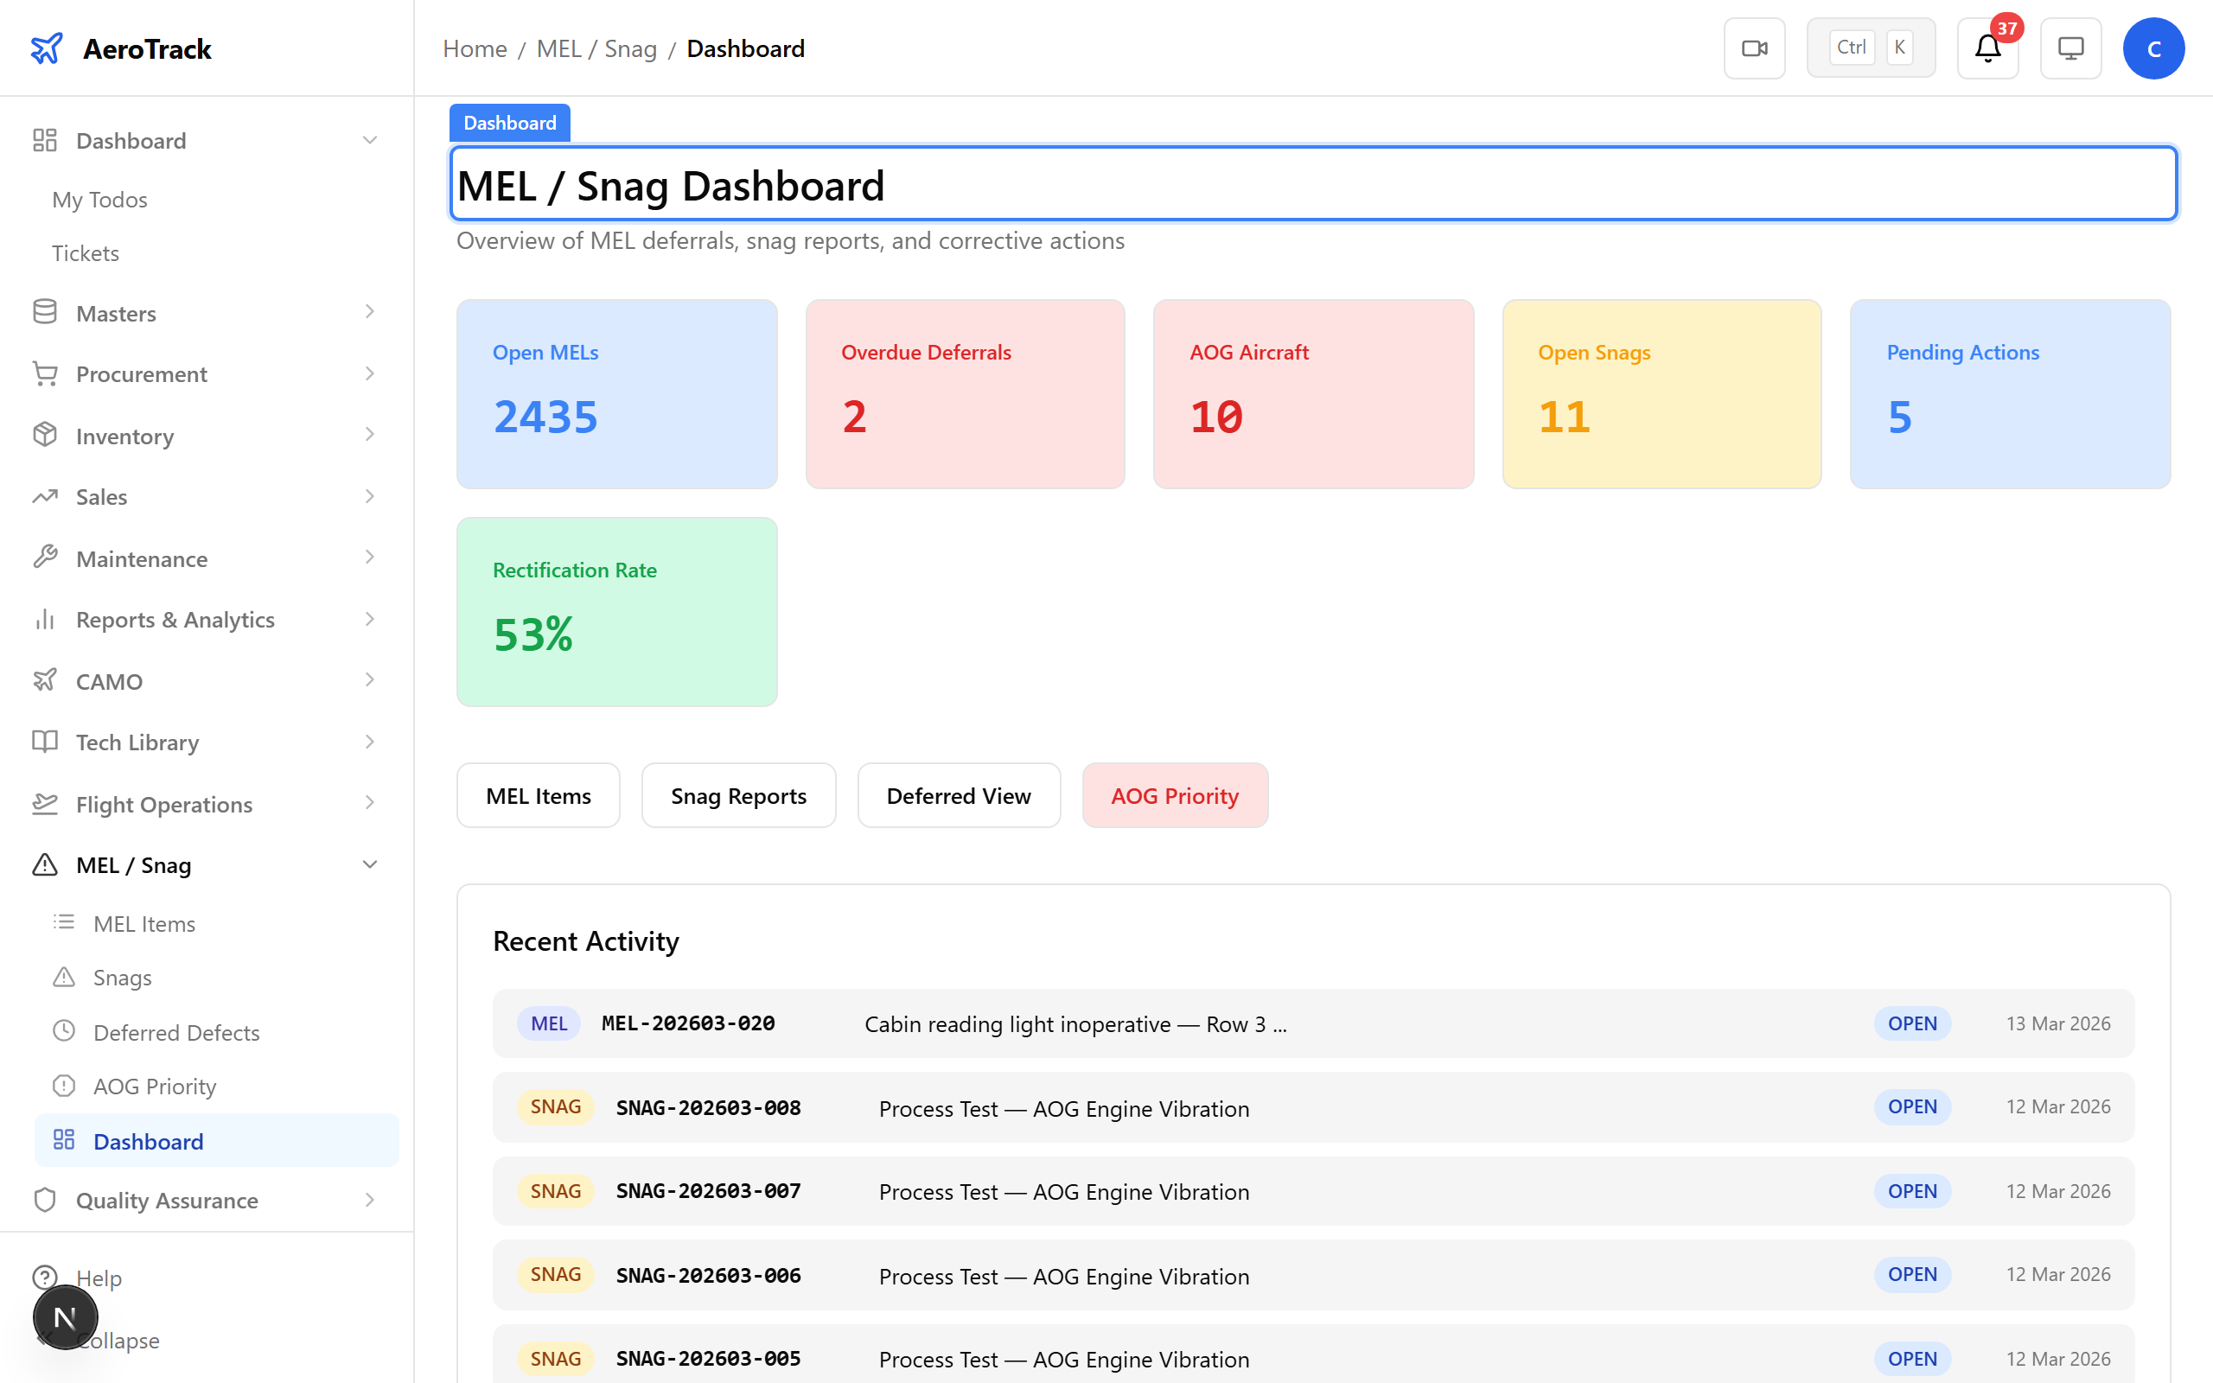This screenshot has width=2213, height=1383.
Task: Open the Tech Library book icon
Action: 45,742
